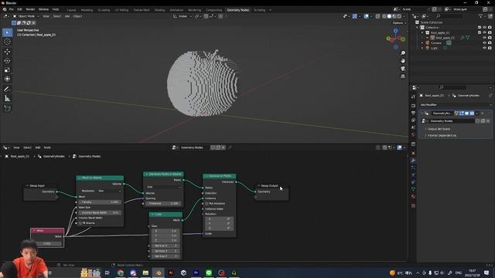
Task: Click the zoom view magnifier gizmo
Action: [403, 53]
